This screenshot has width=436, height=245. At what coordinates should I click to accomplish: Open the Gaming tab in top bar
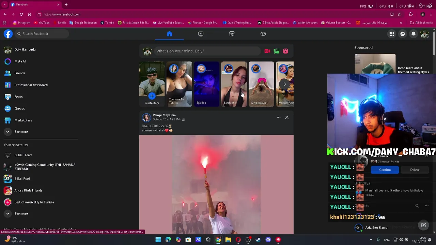(263, 34)
